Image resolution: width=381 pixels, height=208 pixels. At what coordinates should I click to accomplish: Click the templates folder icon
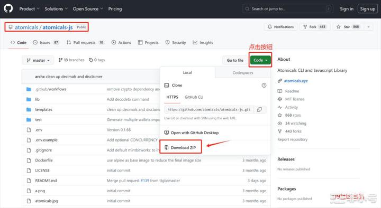point(29,110)
